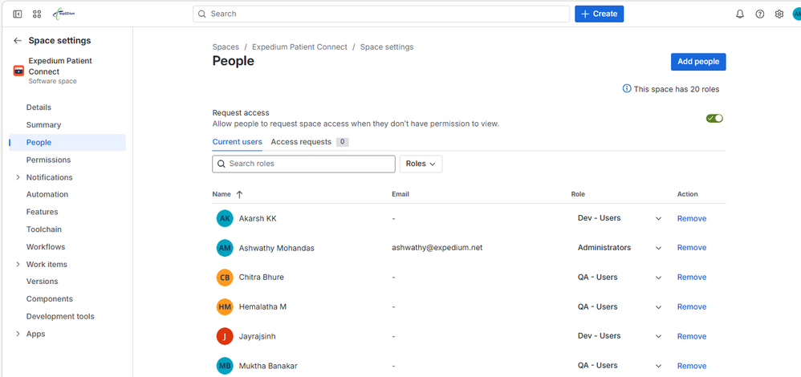Click the Access requests count badge

click(342, 142)
